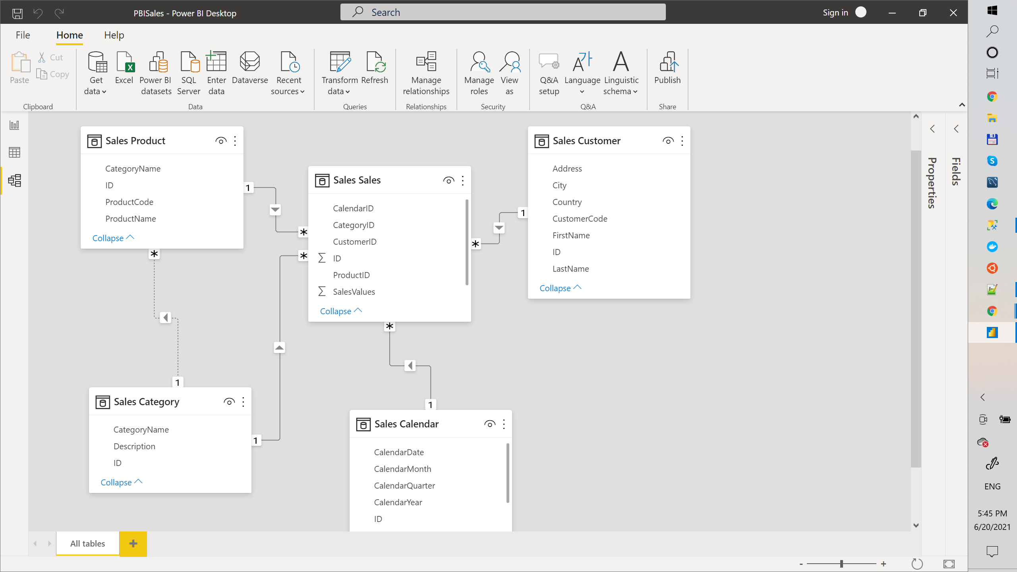This screenshot has height=572, width=1017.
Task: Open the File menu
Action: click(23, 35)
